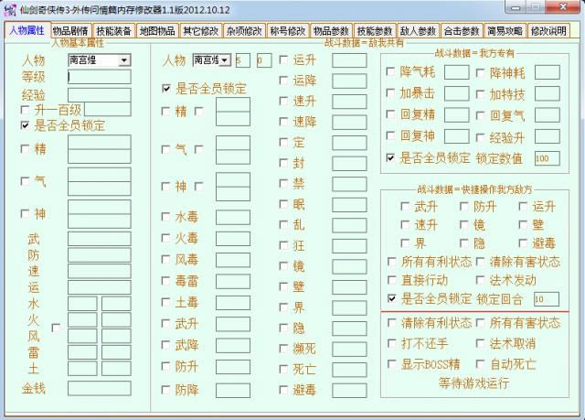Tick the 防降 checkbox

tap(165, 390)
